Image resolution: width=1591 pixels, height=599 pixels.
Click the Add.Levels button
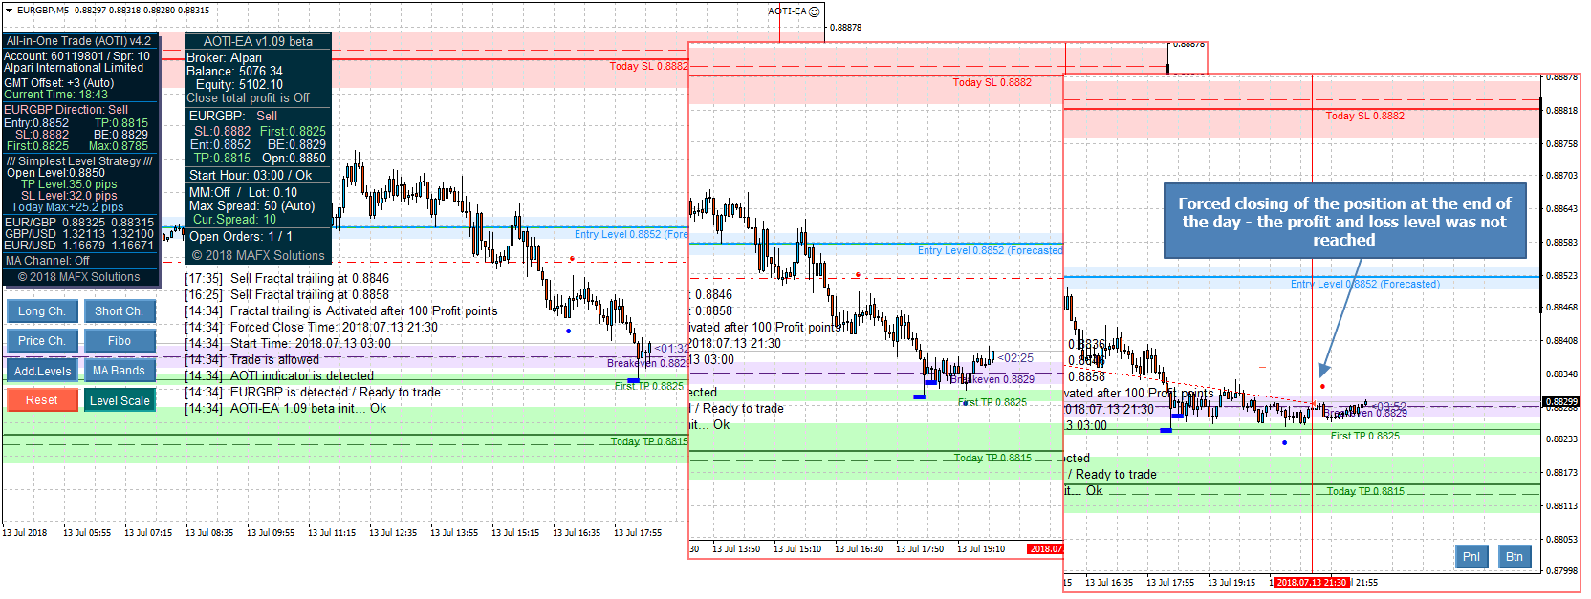tap(42, 371)
